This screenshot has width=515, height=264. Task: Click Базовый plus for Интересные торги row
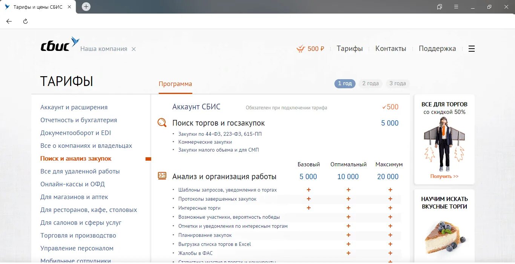click(x=309, y=208)
